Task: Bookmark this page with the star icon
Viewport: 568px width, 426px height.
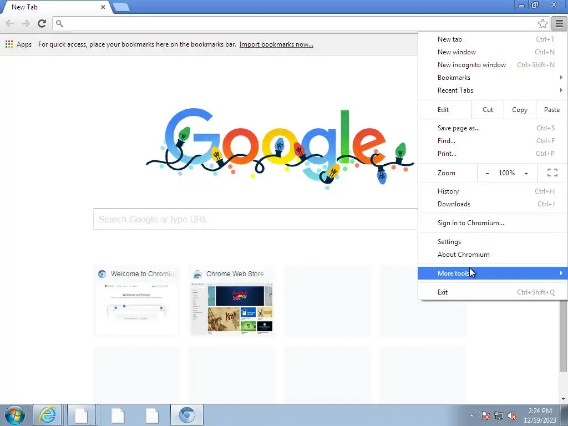Action: (542, 23)
